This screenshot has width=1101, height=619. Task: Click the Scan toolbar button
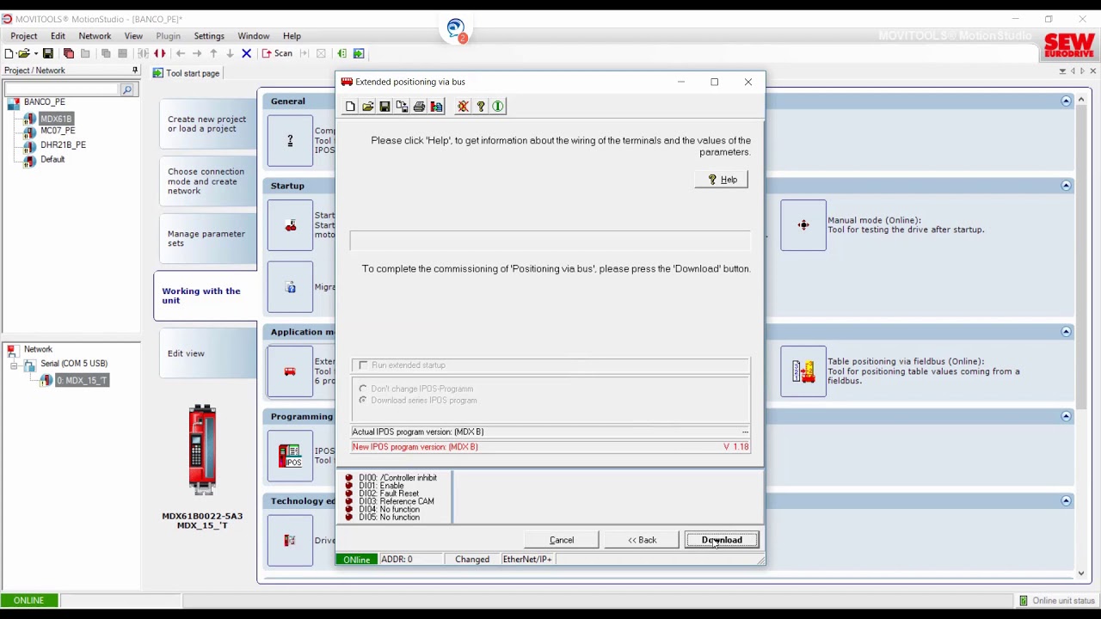tap(277, 53)
